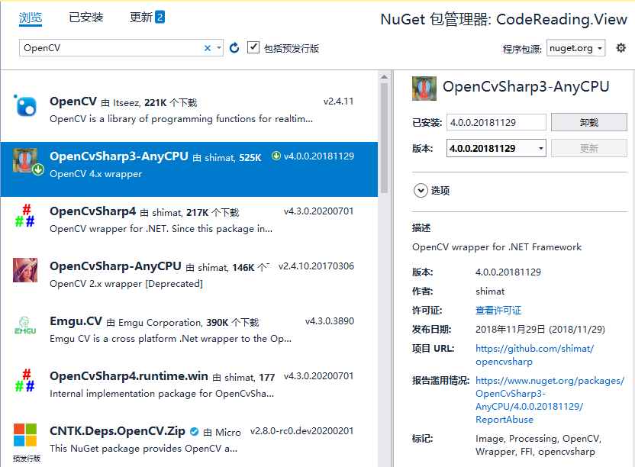
Task: Click the v2.8.0-rc0.dev20200201 version text
Action: pos(301,431)
